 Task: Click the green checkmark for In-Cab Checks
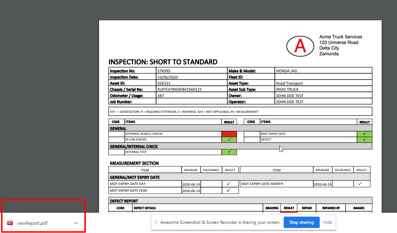[229, 139]
